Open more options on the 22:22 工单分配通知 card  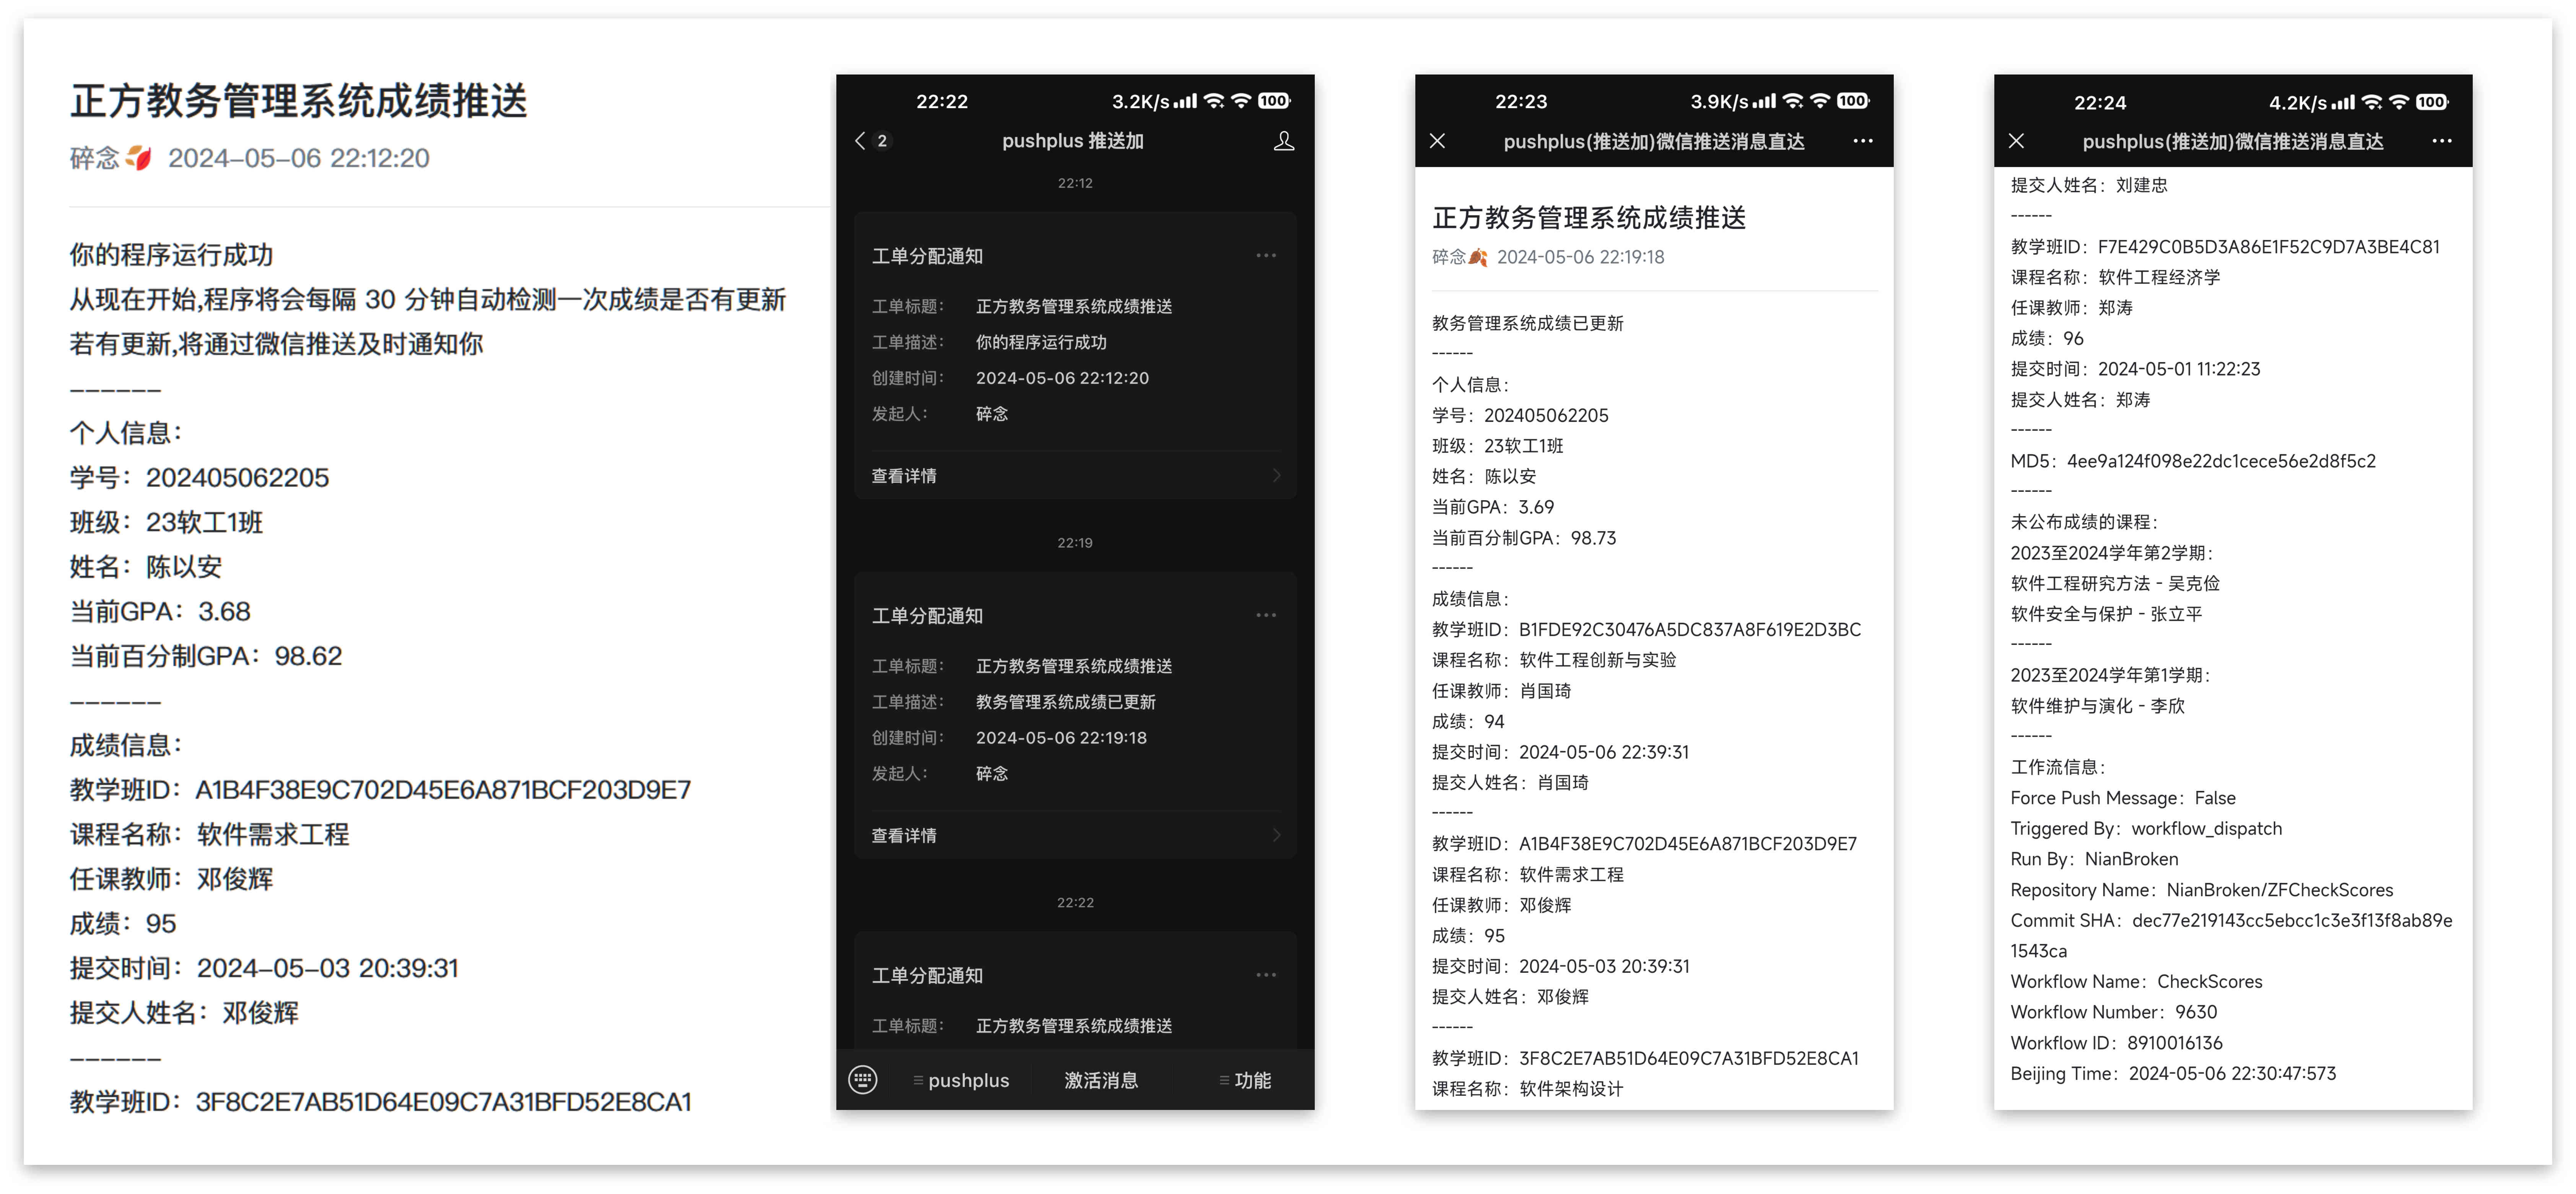coord(1266,975)
